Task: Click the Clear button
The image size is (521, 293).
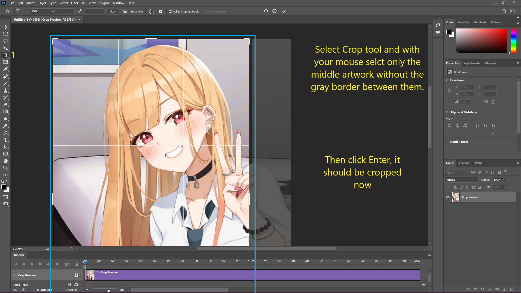Action: [x=112, y=11]
